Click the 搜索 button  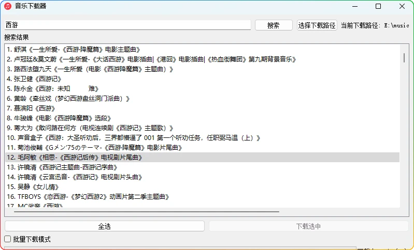click(x=274, y=25)
